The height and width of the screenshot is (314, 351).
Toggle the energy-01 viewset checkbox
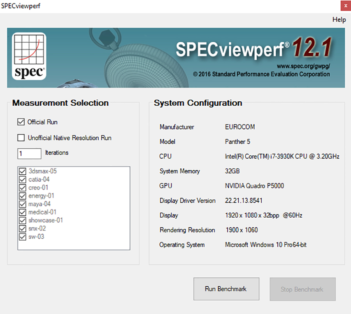click(22, 196)
